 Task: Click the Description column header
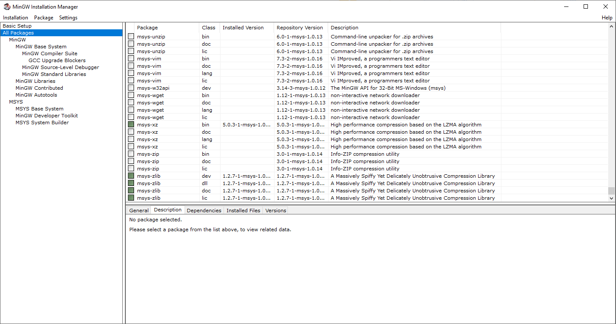(x=414, y=28)
